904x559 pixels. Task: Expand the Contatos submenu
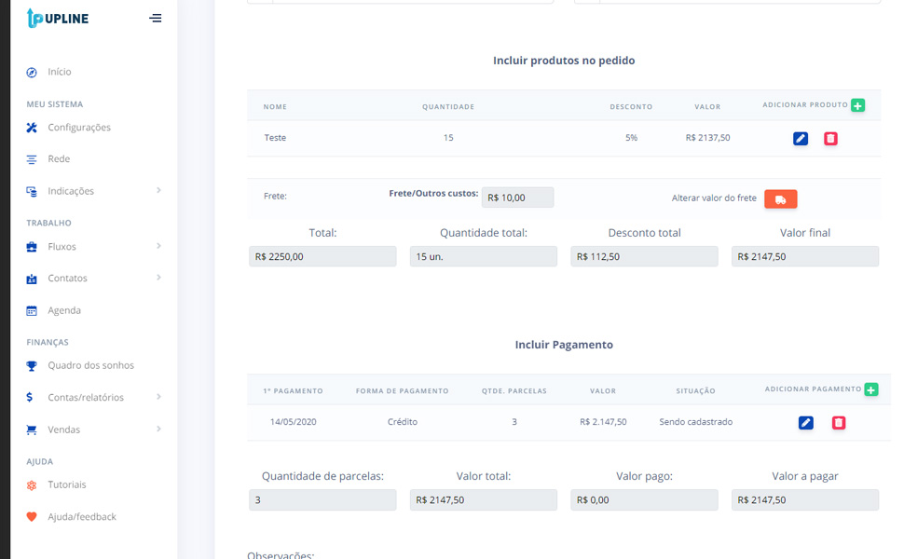click(93, 279)
